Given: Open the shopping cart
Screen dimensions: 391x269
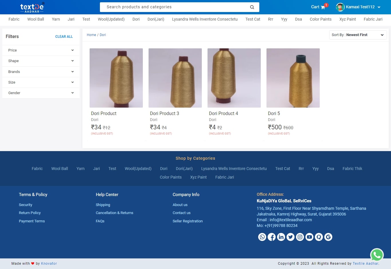Looking at the screenshot, I should 318,7.
